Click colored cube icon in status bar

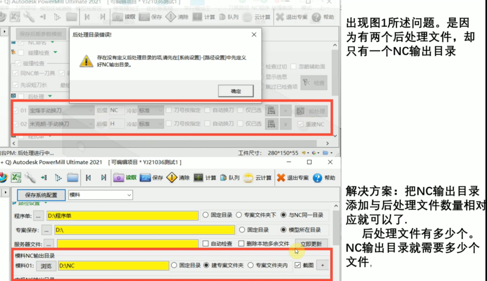(x=314, y=153)
